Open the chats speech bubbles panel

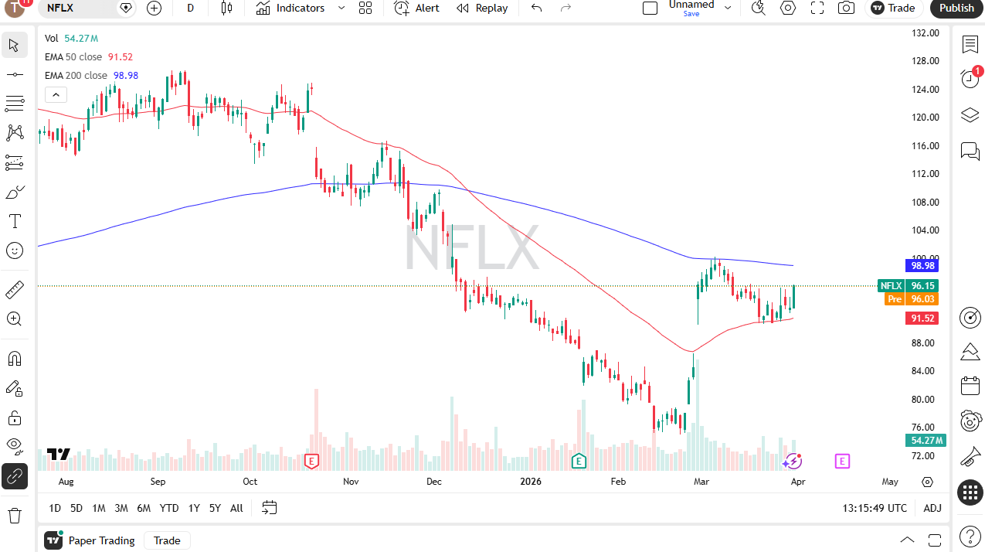970,151
